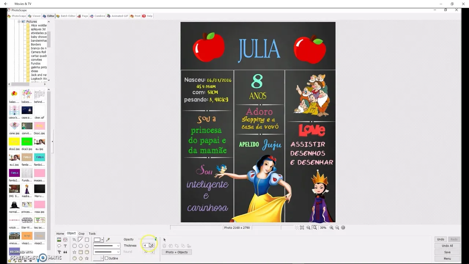Click the Opacity slider
The image size is (469, 264).
coord(147,239)
